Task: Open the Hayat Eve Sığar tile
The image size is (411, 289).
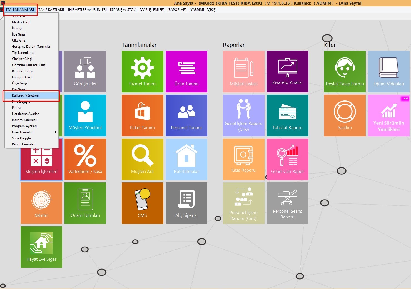Action: [x=41, y=247]
